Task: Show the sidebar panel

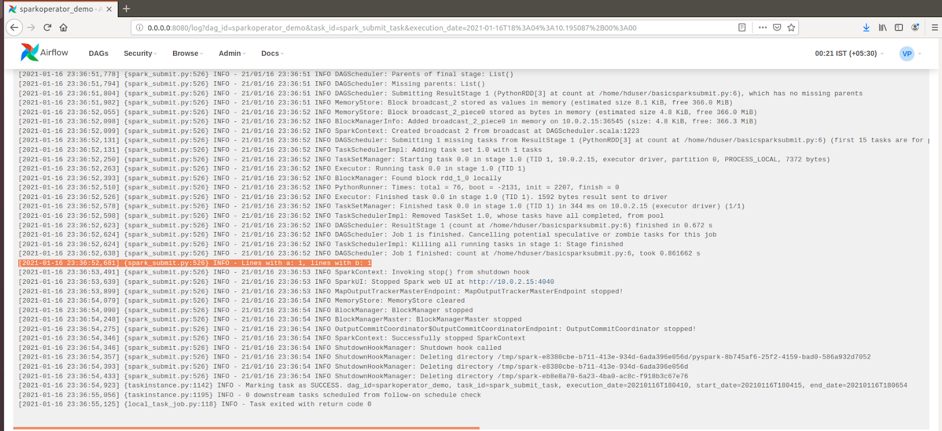Action: [898, 27]
